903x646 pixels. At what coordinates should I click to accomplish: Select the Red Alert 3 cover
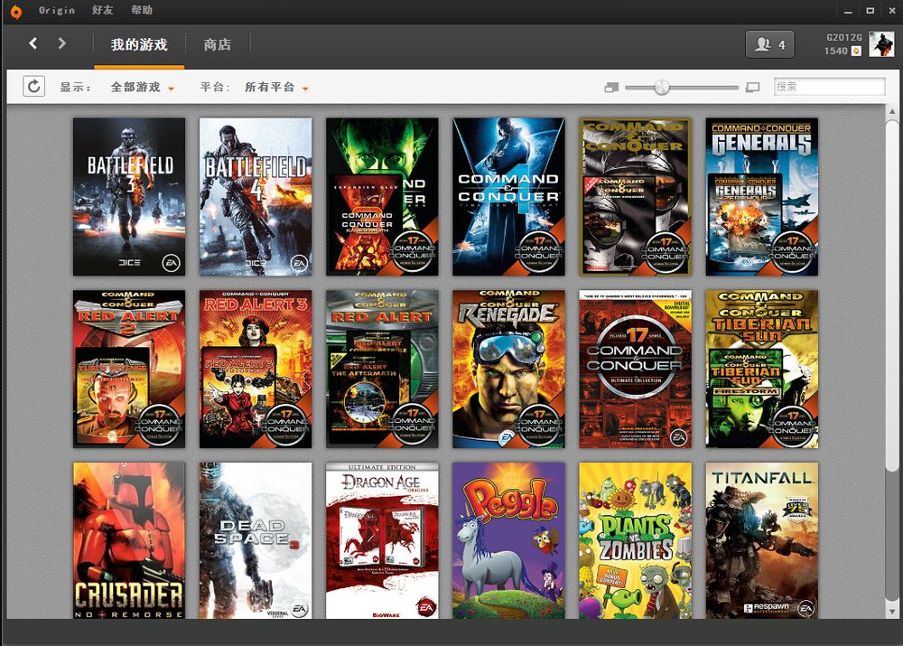click(x=256, y=369)
